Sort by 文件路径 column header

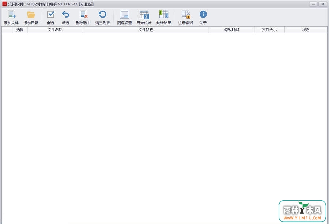pyautogui.click(x=145, y=30)
